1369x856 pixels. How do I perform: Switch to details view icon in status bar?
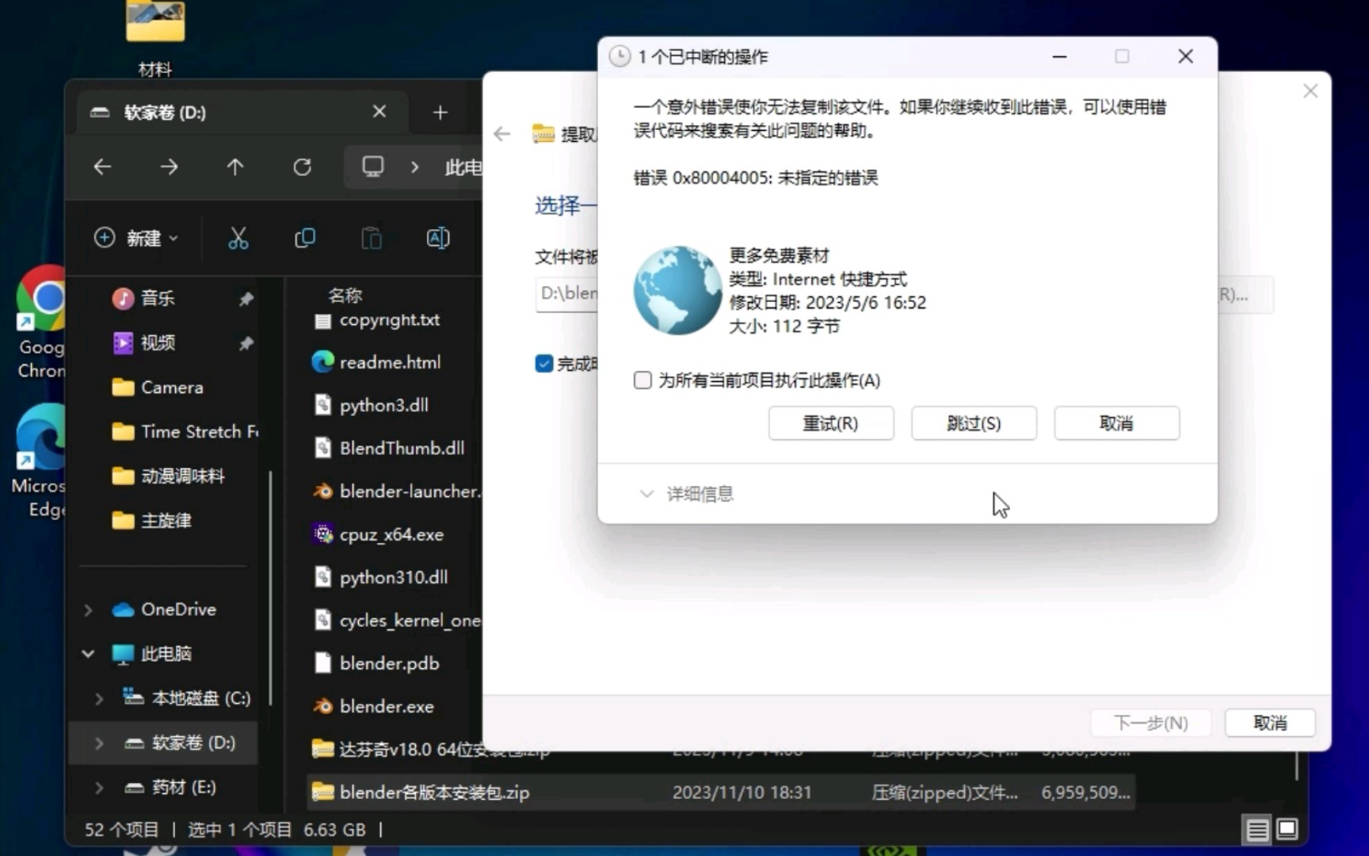click(1257, 830)
